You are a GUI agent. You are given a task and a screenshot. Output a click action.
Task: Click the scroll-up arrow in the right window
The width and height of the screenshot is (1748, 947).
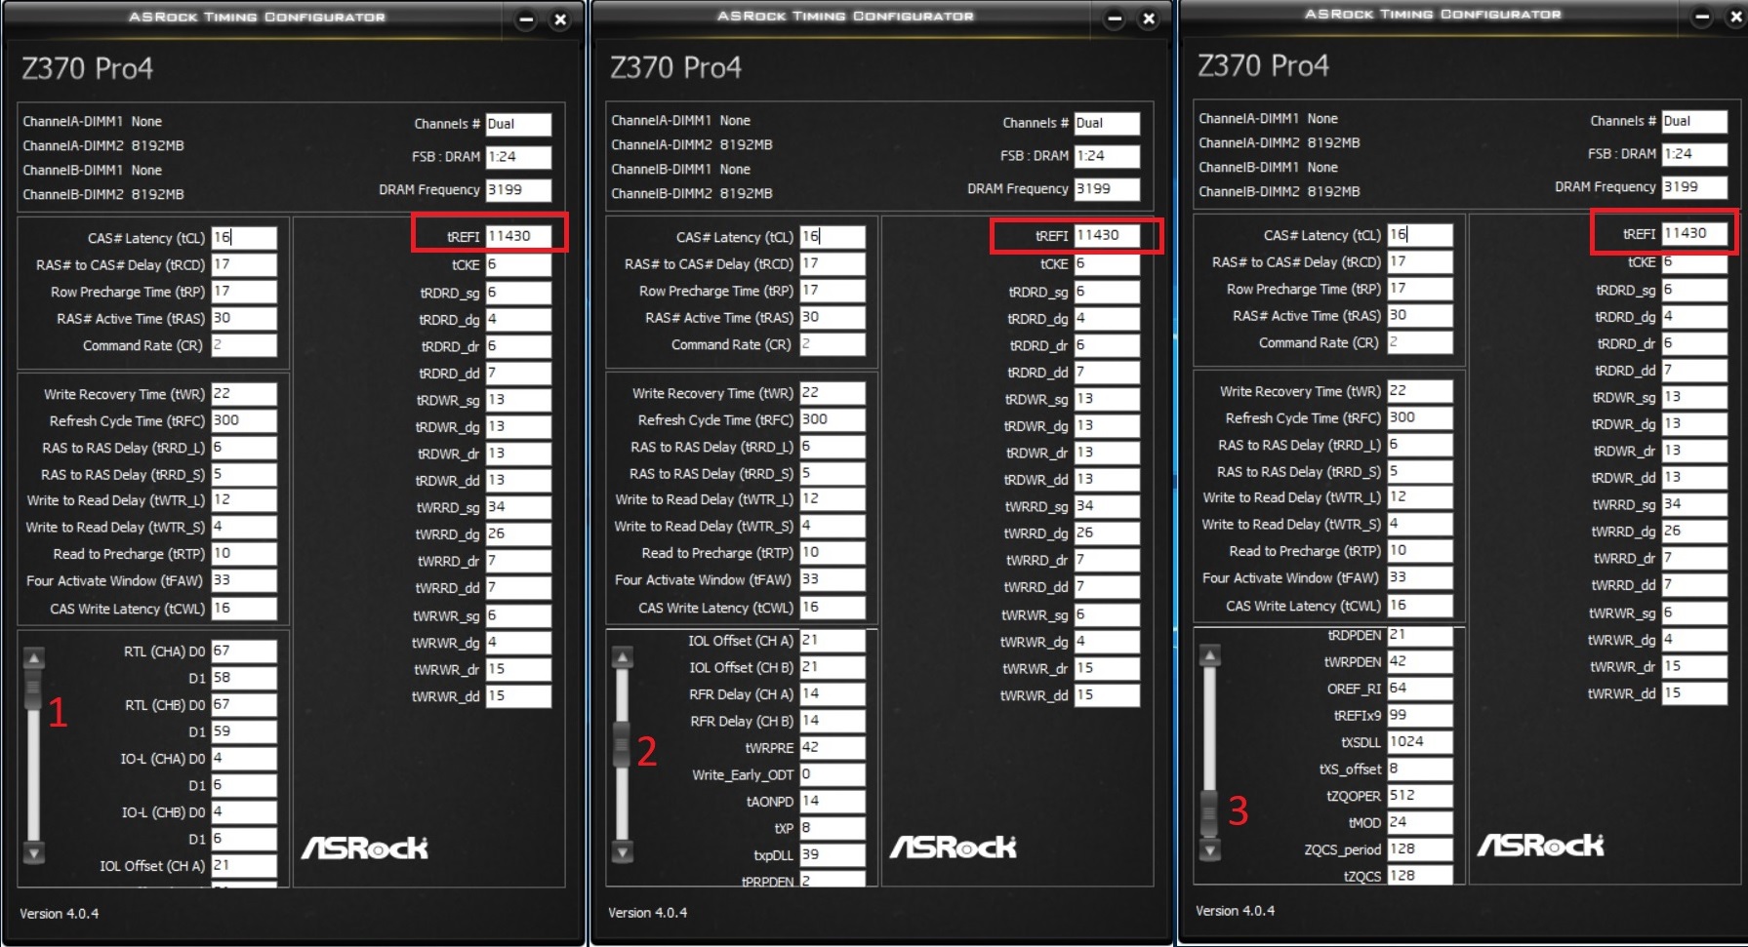1210,655
